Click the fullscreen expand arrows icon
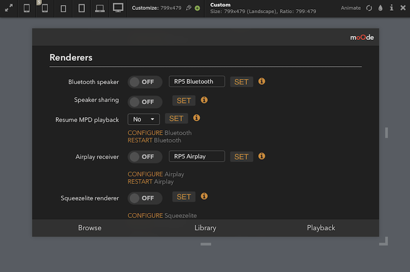The width and height of the screenshot is (410, 272). tap(9, 8)
